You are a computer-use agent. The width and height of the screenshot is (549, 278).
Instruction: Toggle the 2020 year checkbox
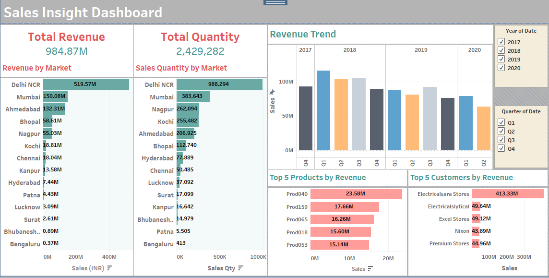click(x=501, y=68)
